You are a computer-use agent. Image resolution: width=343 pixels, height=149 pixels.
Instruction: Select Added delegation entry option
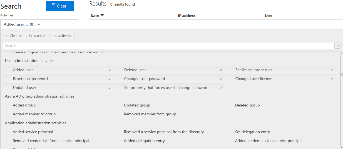point(144,141)
